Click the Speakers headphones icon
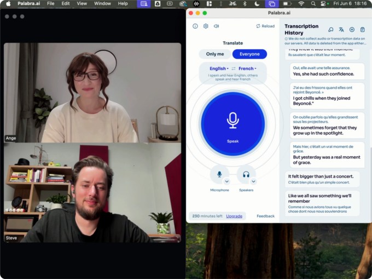 [246, 175]
